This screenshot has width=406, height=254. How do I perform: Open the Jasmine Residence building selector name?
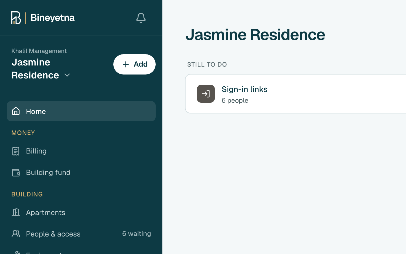tap(35, 69)
